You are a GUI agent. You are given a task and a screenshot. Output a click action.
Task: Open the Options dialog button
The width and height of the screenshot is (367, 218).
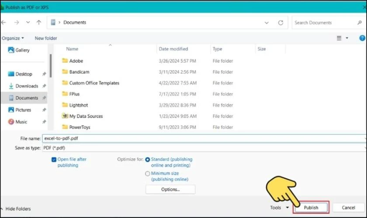coord(170,190)
